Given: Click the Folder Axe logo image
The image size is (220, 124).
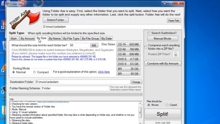Looking at the screenshot, I should click(25, 19).
